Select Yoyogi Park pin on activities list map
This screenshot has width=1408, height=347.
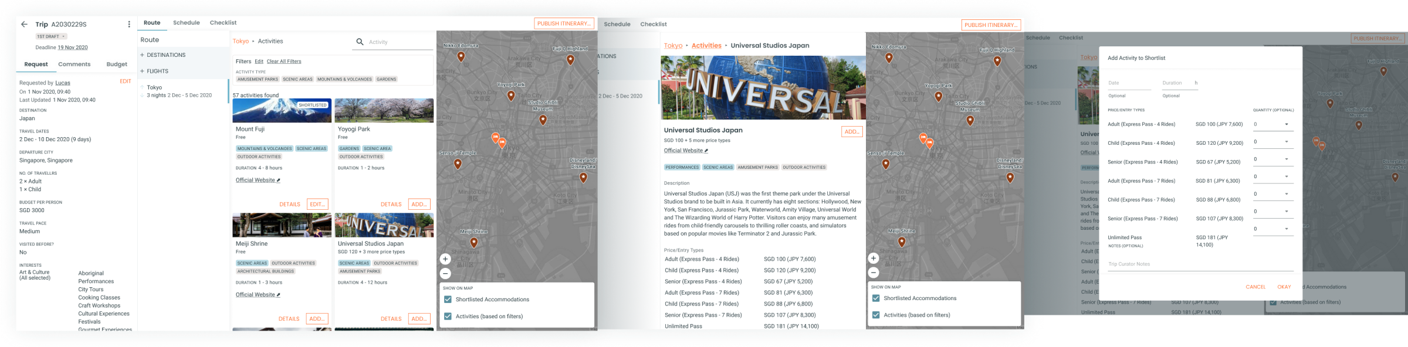(511, 96)
